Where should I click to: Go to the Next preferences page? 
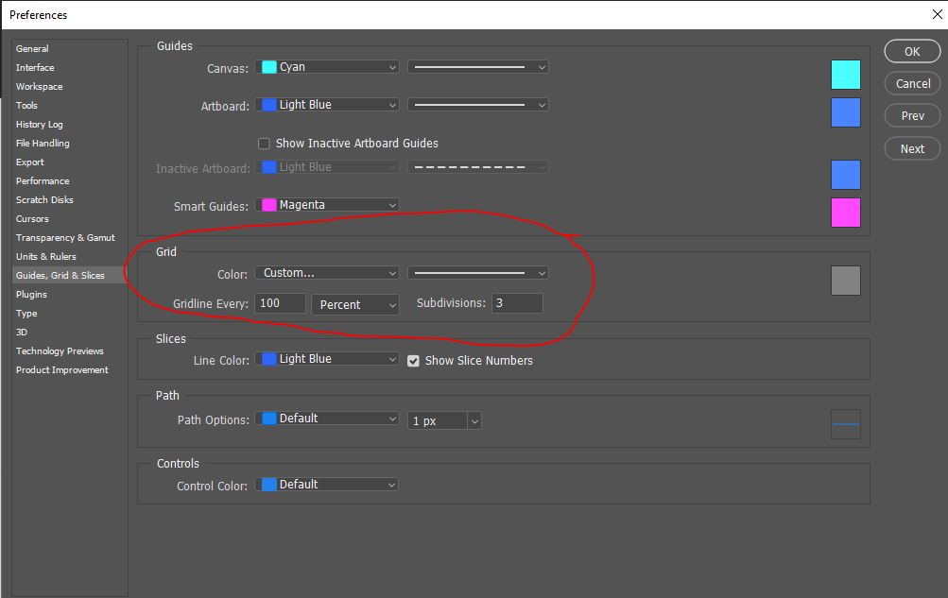pyautogui.click(x=910, y=148)
